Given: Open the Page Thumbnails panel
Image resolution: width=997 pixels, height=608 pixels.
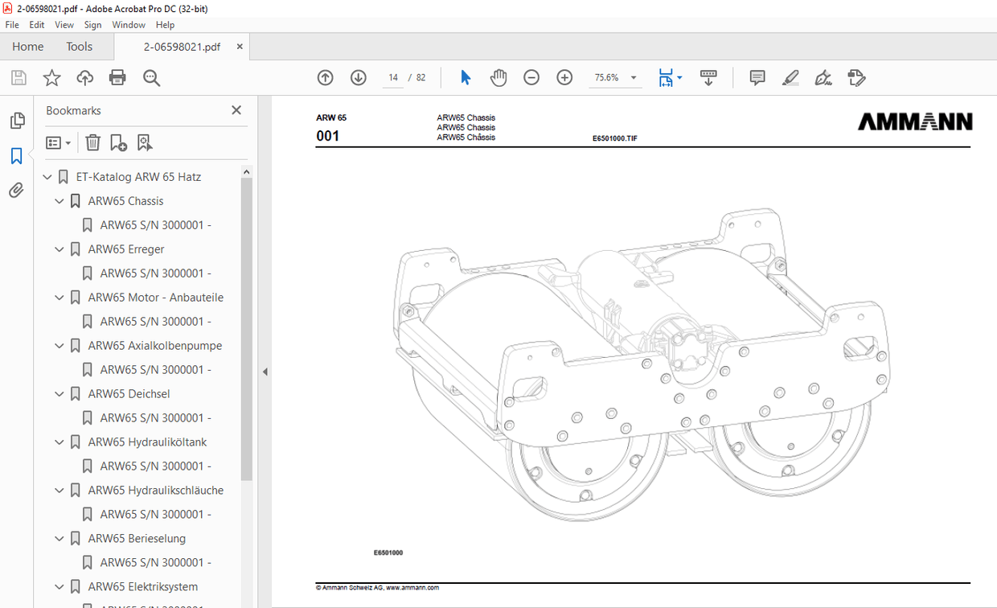Looking at the screenshot, I should [x=17, y=120].
